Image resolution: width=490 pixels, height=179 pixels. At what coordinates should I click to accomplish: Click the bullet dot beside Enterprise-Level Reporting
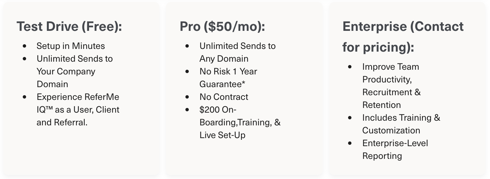tap(350, 143)
